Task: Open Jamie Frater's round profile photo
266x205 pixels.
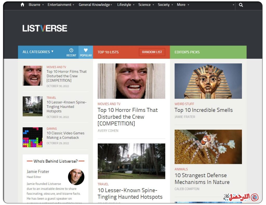Action: coord(76,177)
